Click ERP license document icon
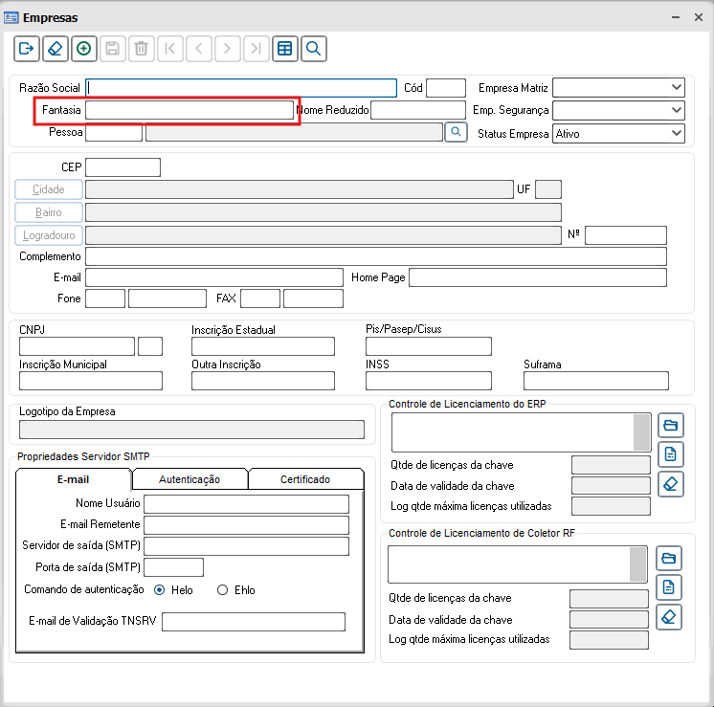Screen dimensions: 714x707 (x=670, y=454)
